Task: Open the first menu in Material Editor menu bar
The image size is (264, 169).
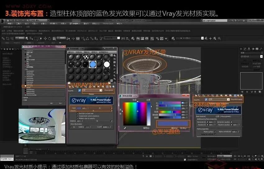Action: [x=71, y=52]
